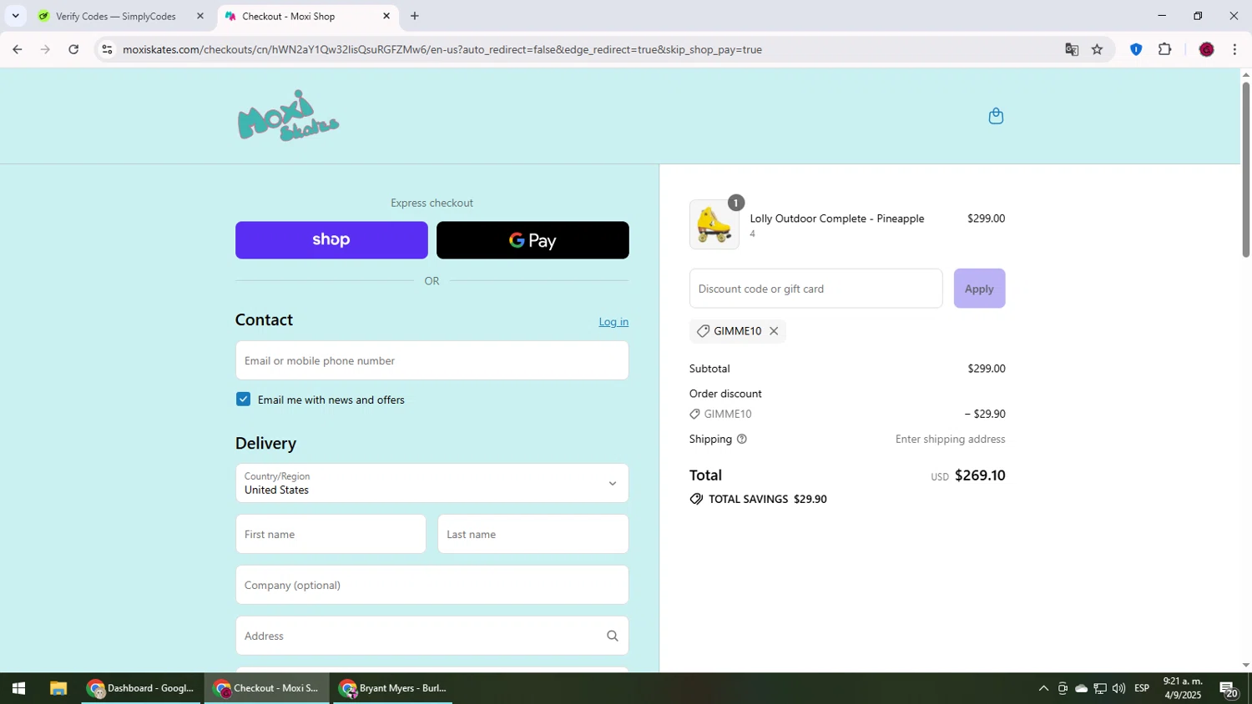Open File Explorer from taskbar
This screenshot has height=704, width=1252.
point(58,688)
